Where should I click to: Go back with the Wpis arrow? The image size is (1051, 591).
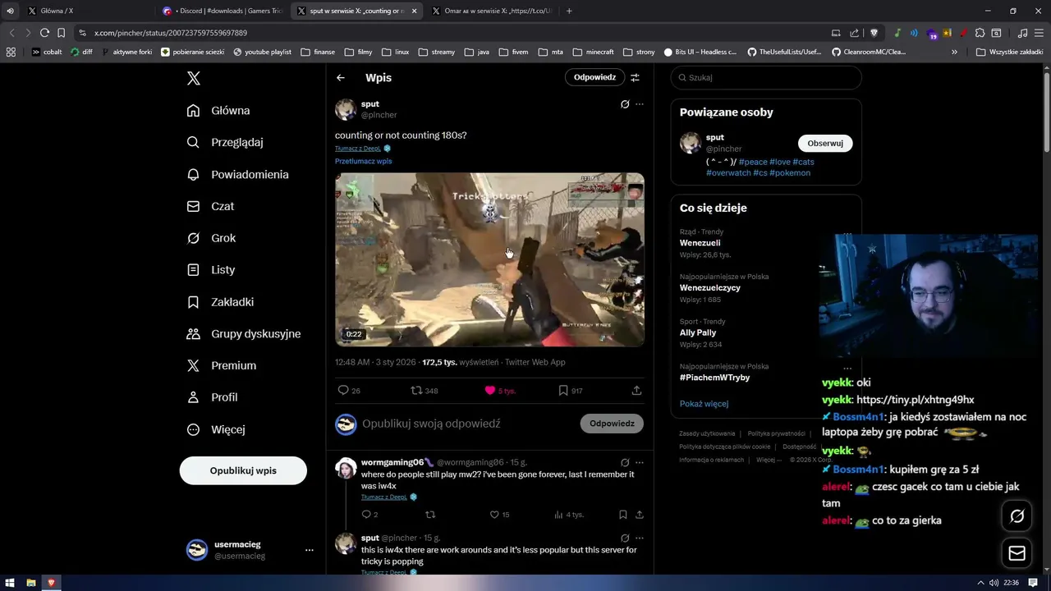tap(341, 78)
